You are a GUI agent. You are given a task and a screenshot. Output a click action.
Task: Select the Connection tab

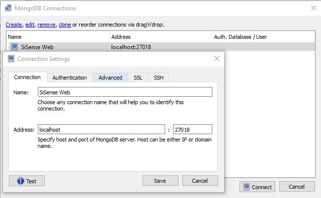pyautogui.click(x=28, y=77)
